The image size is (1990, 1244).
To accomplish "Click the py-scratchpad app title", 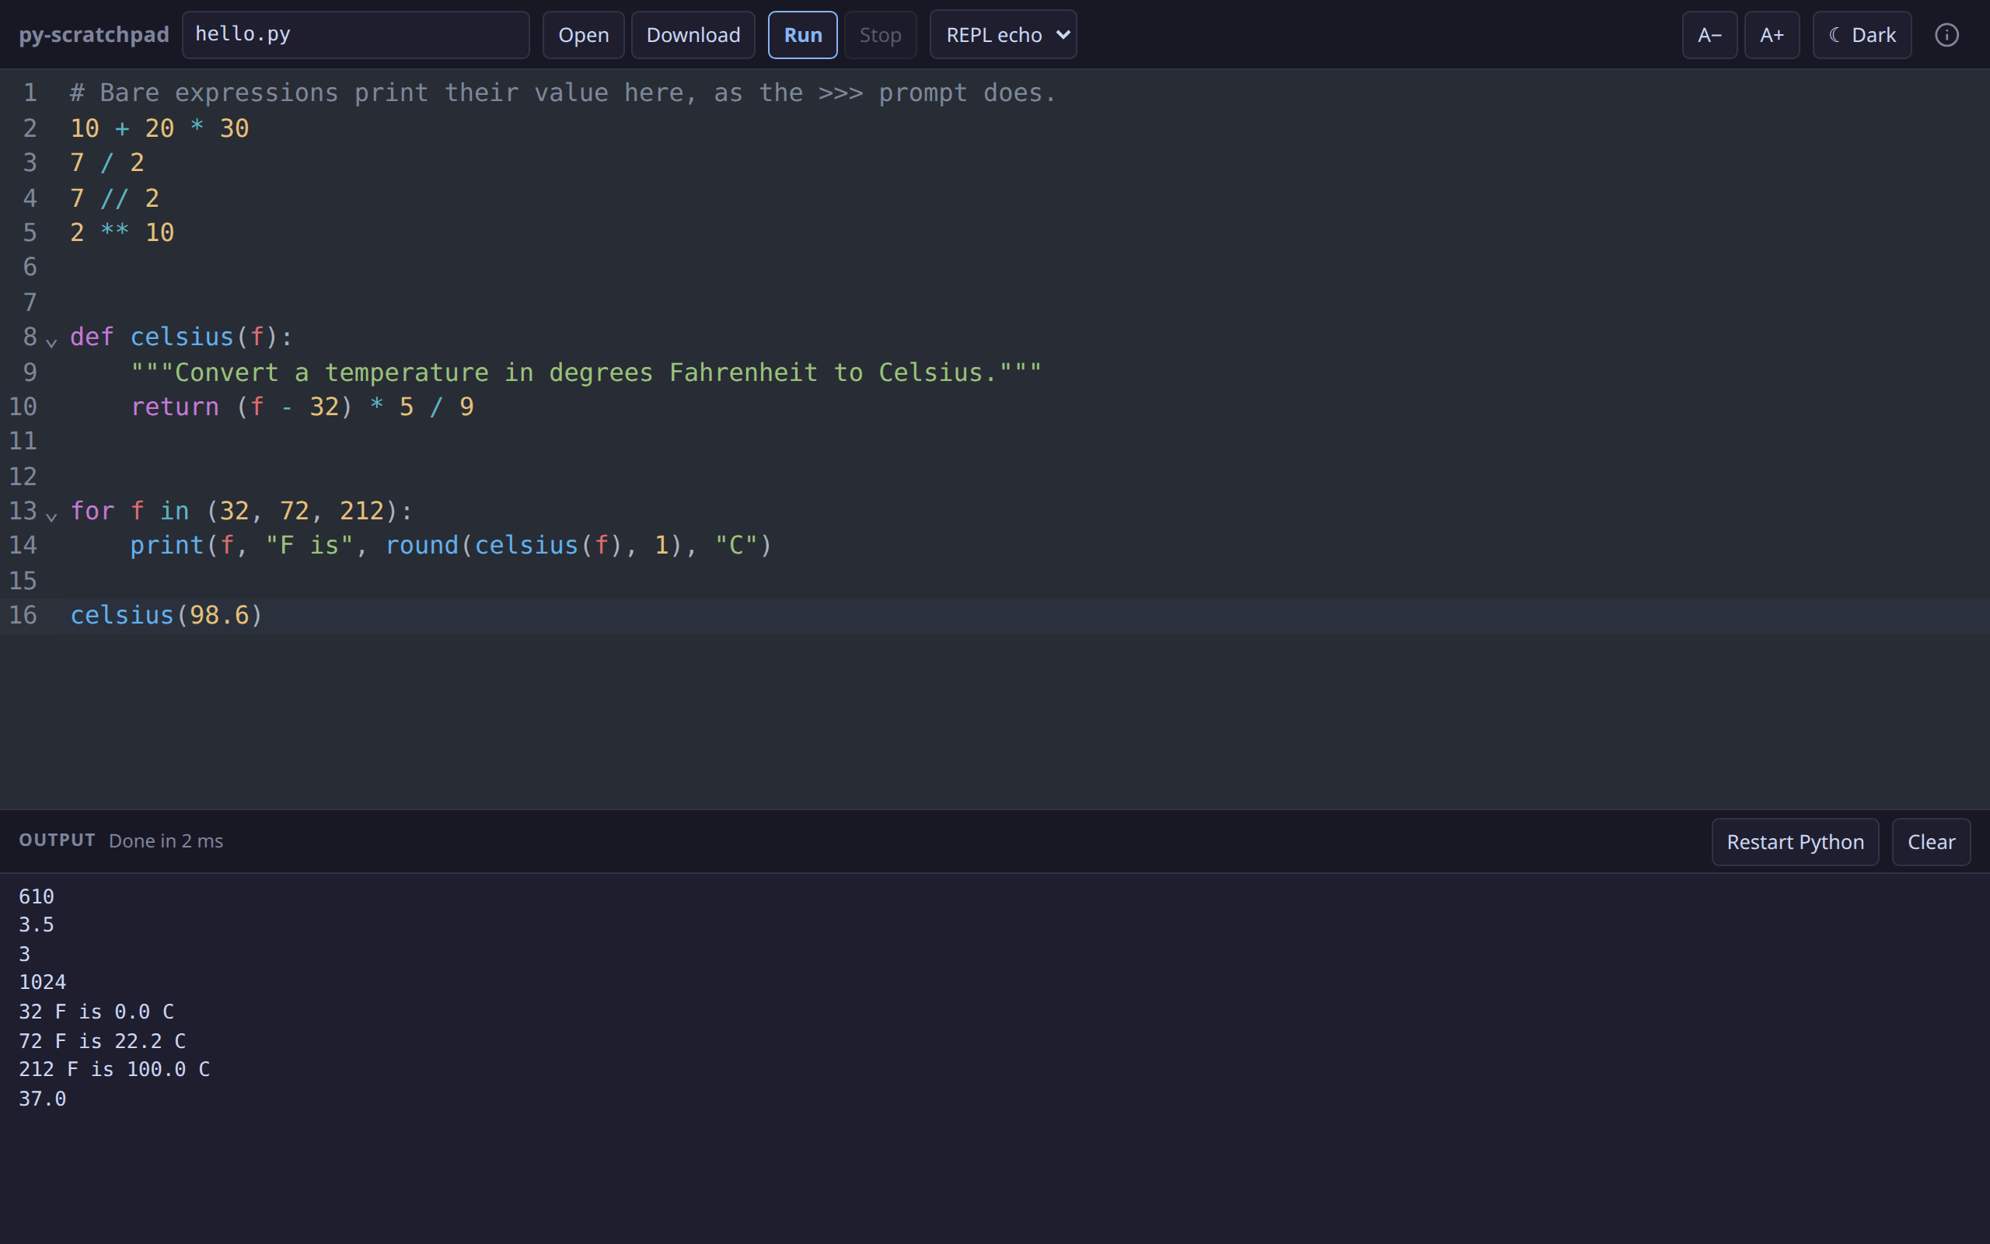I will [94, 34].
